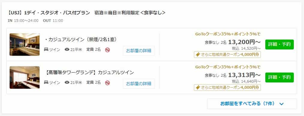
Task: Click the no-smoking icon in the first room row
Action: coord(107,50)
